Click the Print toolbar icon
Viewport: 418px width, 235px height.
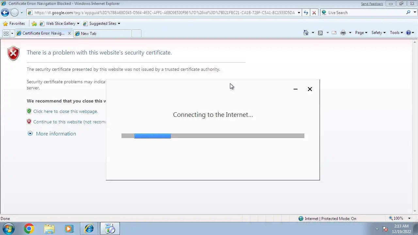tap(343, 33)
